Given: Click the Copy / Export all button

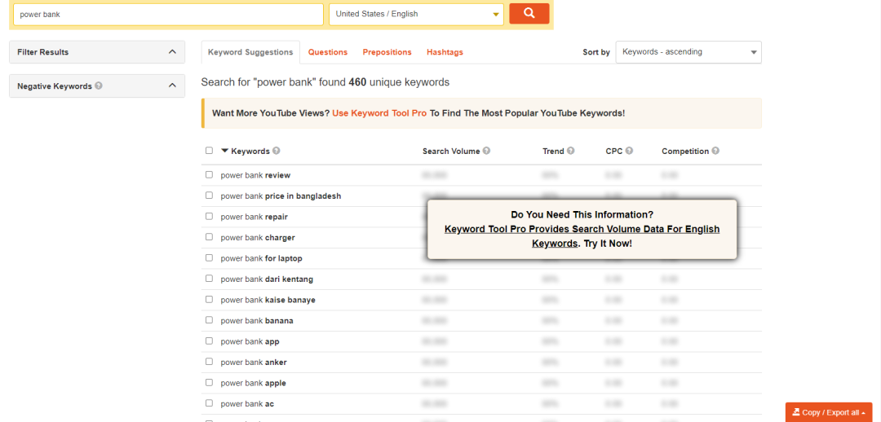Looking at the screenshot, I should [x=829, y=412].
